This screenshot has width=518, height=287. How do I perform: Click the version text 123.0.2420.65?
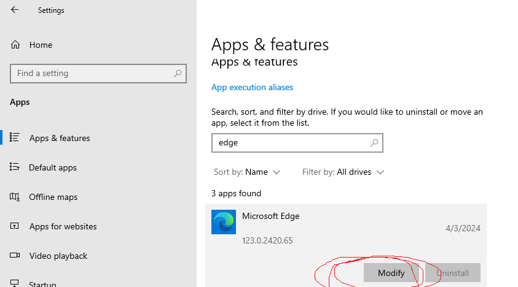(267, 240)
